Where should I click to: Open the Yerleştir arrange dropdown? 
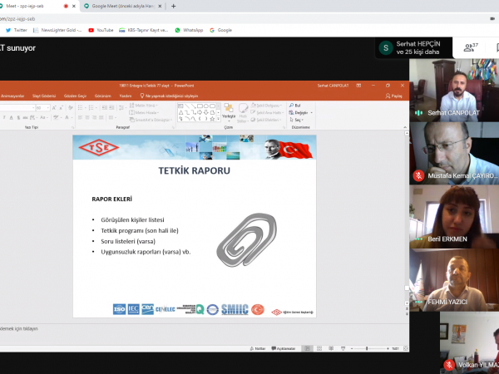pos(229,112)
